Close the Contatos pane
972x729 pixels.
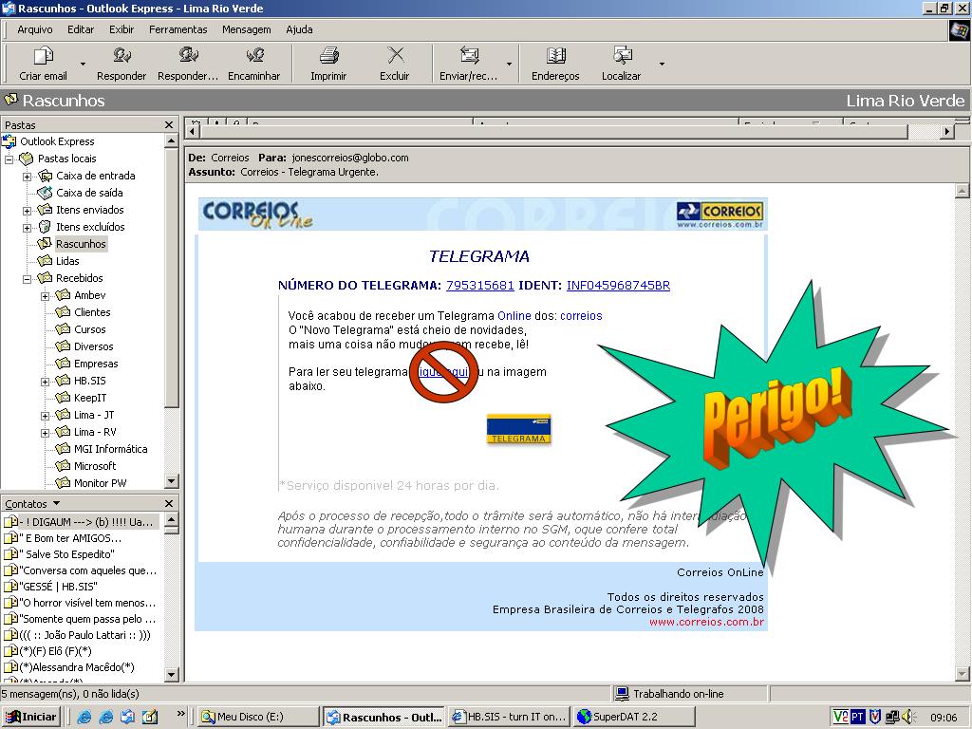click(169, 503)
